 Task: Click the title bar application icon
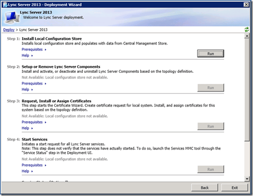pos(4,4)
